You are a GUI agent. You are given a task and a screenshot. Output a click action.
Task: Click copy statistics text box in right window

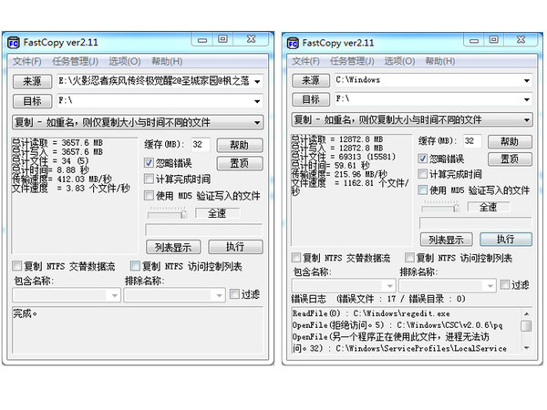352,190
